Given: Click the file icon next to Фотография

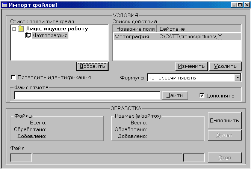Looking at the screenshot, I should point(28,35).
